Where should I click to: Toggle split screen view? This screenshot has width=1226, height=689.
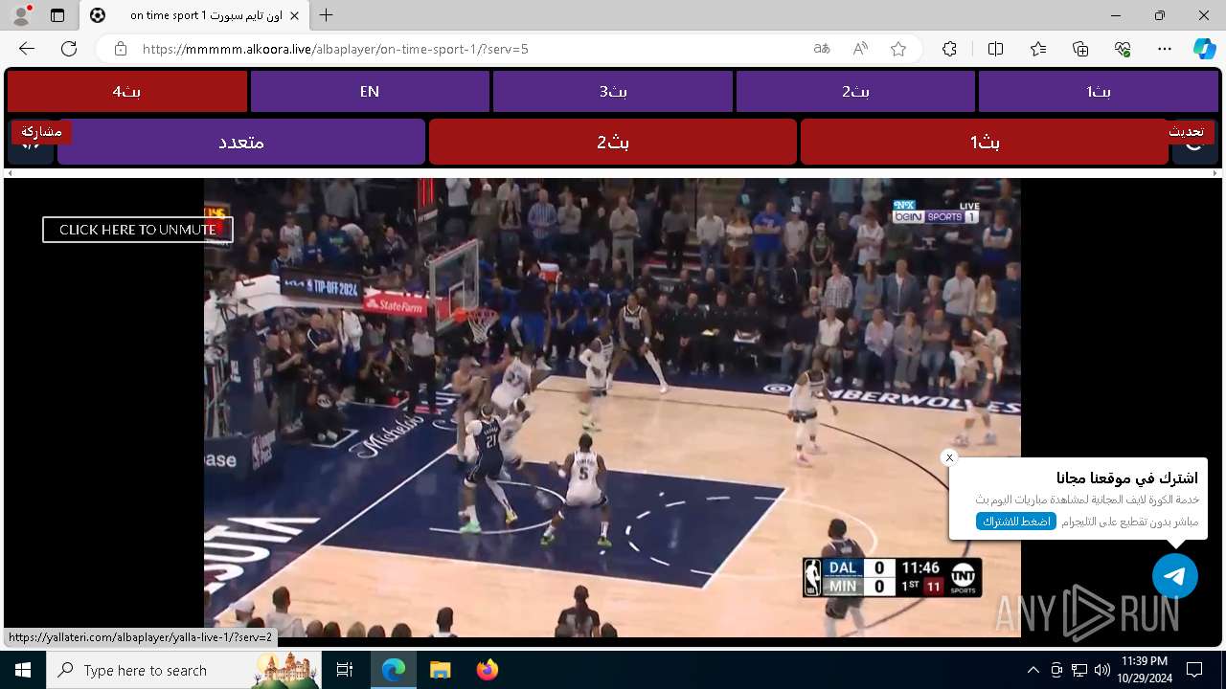(x=995, y=49)
